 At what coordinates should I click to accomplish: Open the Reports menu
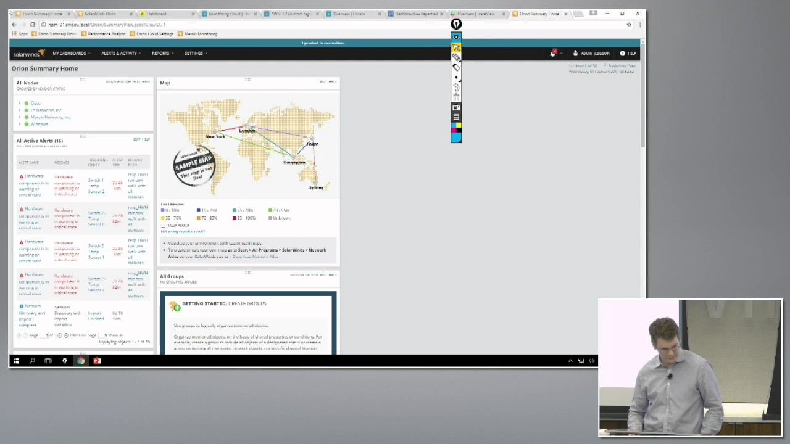coord(162,54)
